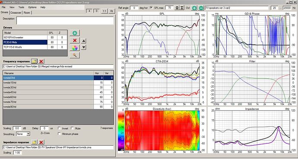Open the Help menu
Viewport: 298px width, 159px height.
43,7
